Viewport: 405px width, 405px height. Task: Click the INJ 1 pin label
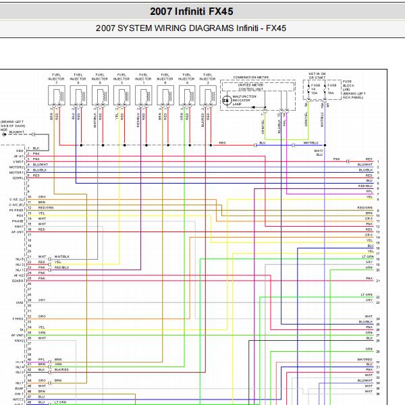pyautogui.click(x=20, y=270)
